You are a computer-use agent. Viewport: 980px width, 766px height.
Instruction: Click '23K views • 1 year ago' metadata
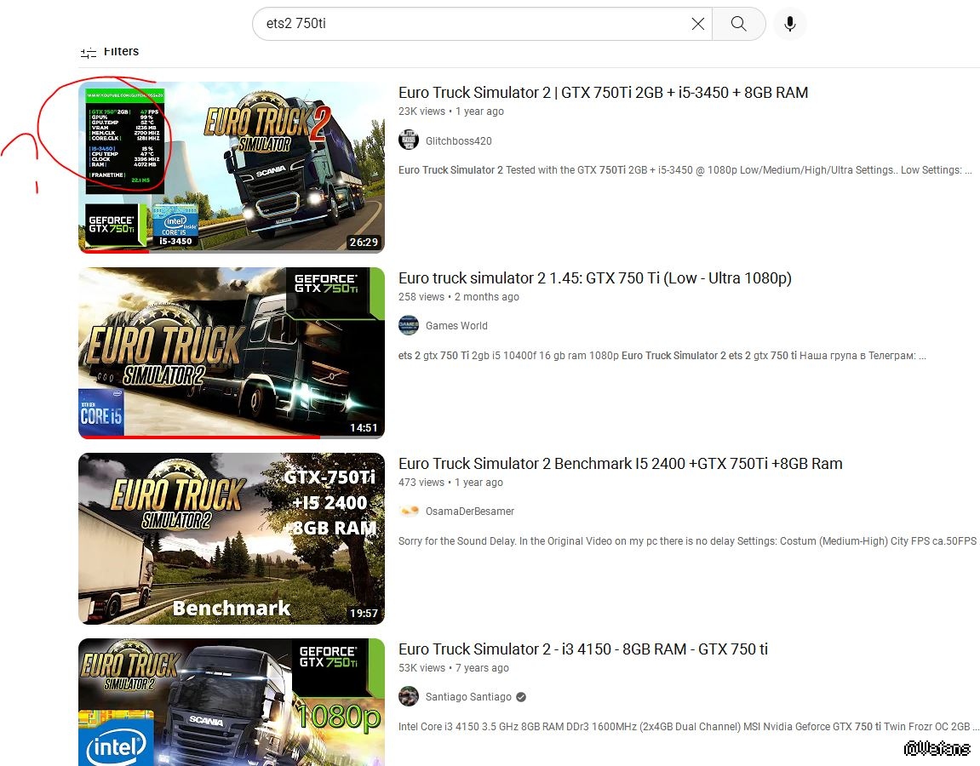click(x=451, y=111)
